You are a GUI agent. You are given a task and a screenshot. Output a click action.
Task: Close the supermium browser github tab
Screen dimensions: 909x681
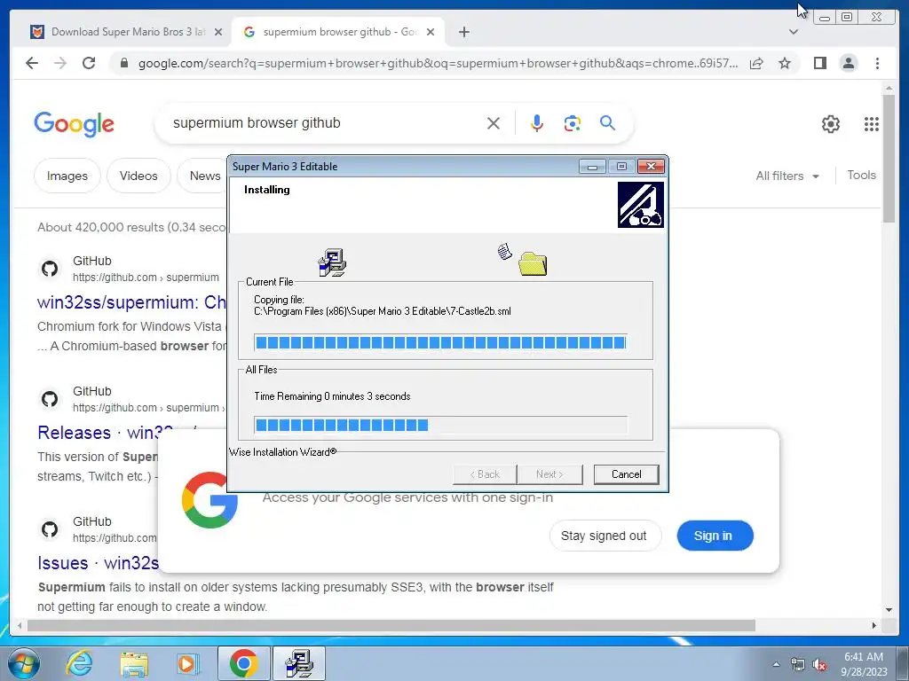(x=431, y=32)
